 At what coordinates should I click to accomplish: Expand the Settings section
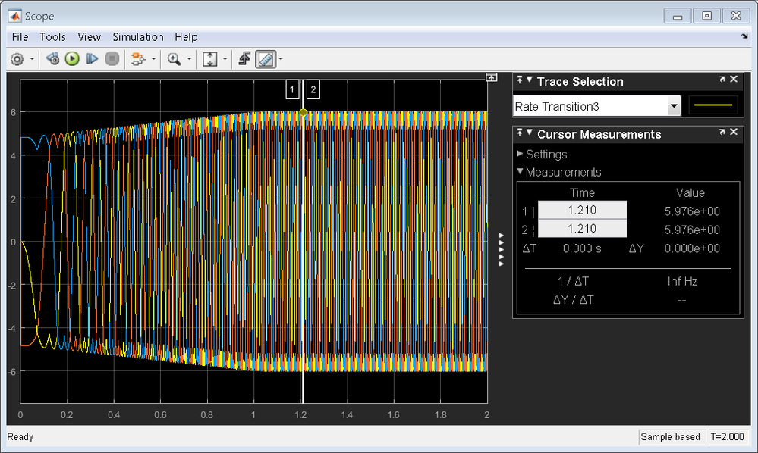point(521,154)
